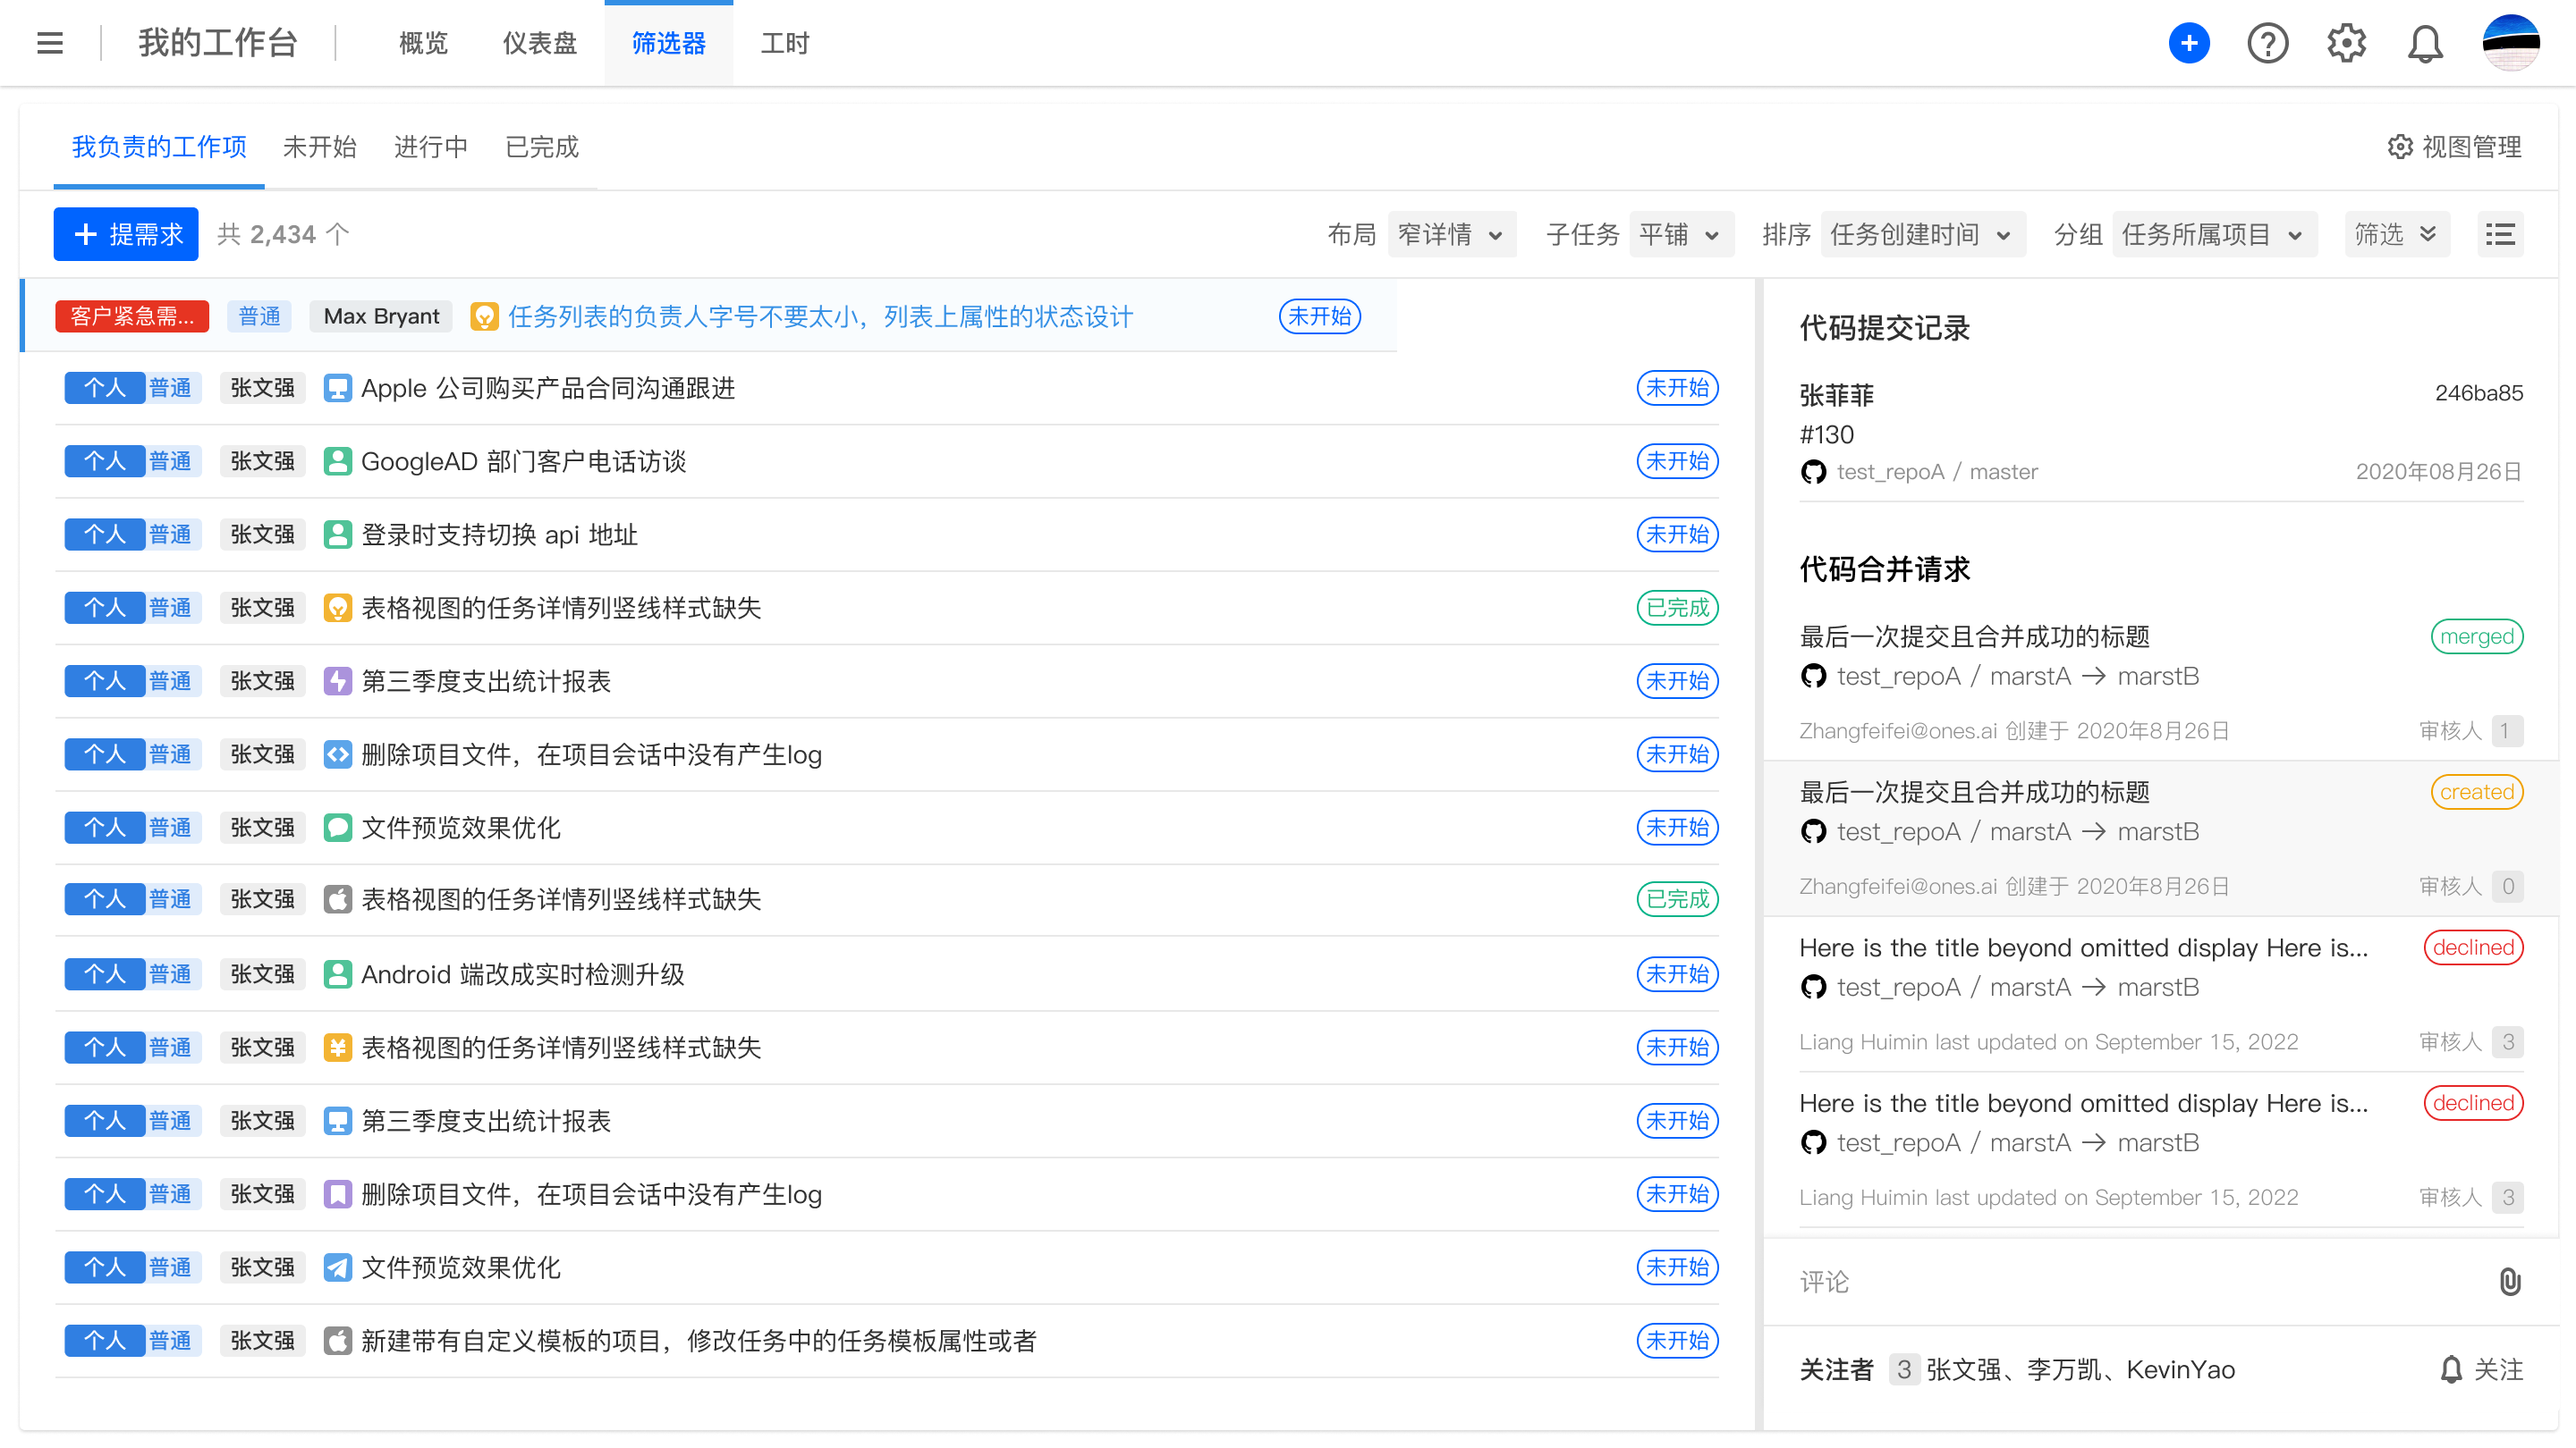Click 普通 priority tag in highlighted task
The height and width of the screenshot is (1448, 2576).
[260, 316]
